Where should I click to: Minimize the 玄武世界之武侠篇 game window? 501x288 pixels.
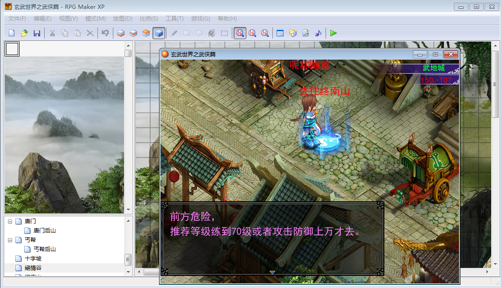pos(420,55)
